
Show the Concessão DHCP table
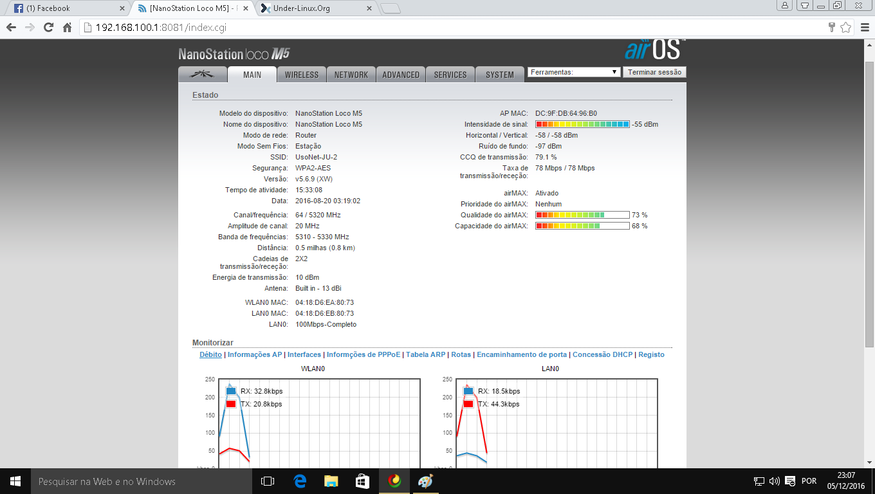603,354
